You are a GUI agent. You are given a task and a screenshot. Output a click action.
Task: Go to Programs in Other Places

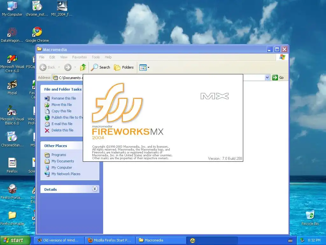coord(55,155)
